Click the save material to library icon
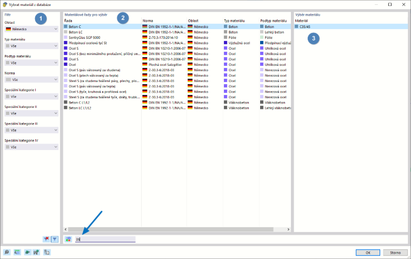Viewport: 411px width, 259px height. point(36,252)
